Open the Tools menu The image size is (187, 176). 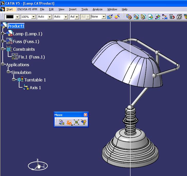(85, 9)
